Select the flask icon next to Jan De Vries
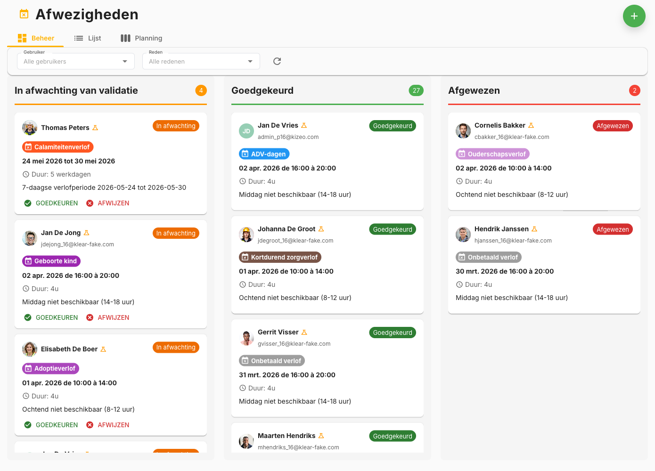 click(304, 125)
